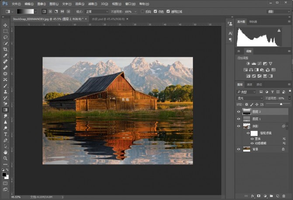Click the fx layer style icon

click(252, 196)
